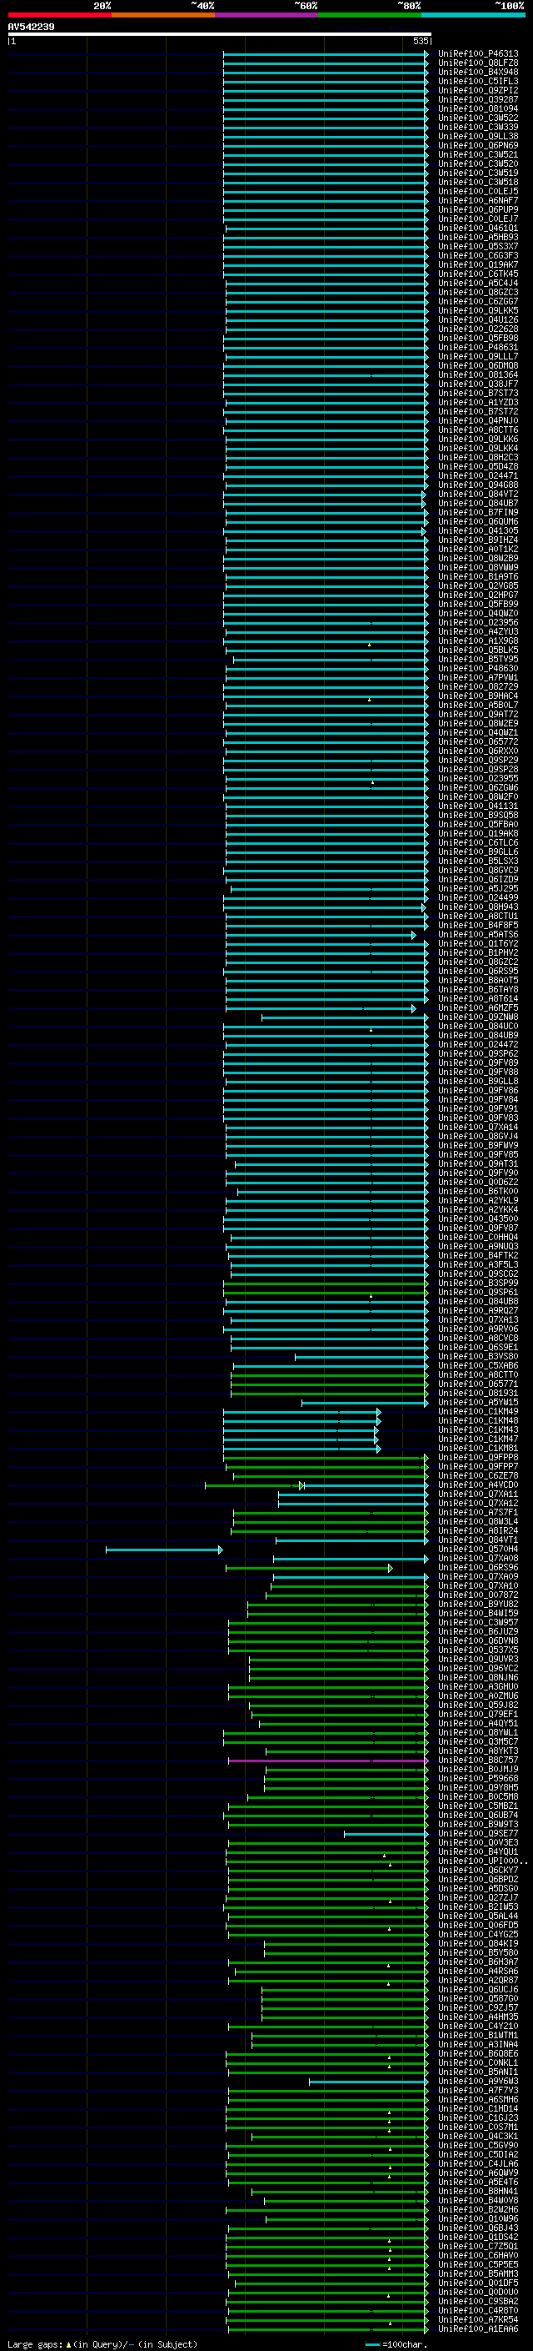The image size is (533, 2351).
Task: Open hit UniRef100_Q9ZPI2
Action: [x=477, y=90]
